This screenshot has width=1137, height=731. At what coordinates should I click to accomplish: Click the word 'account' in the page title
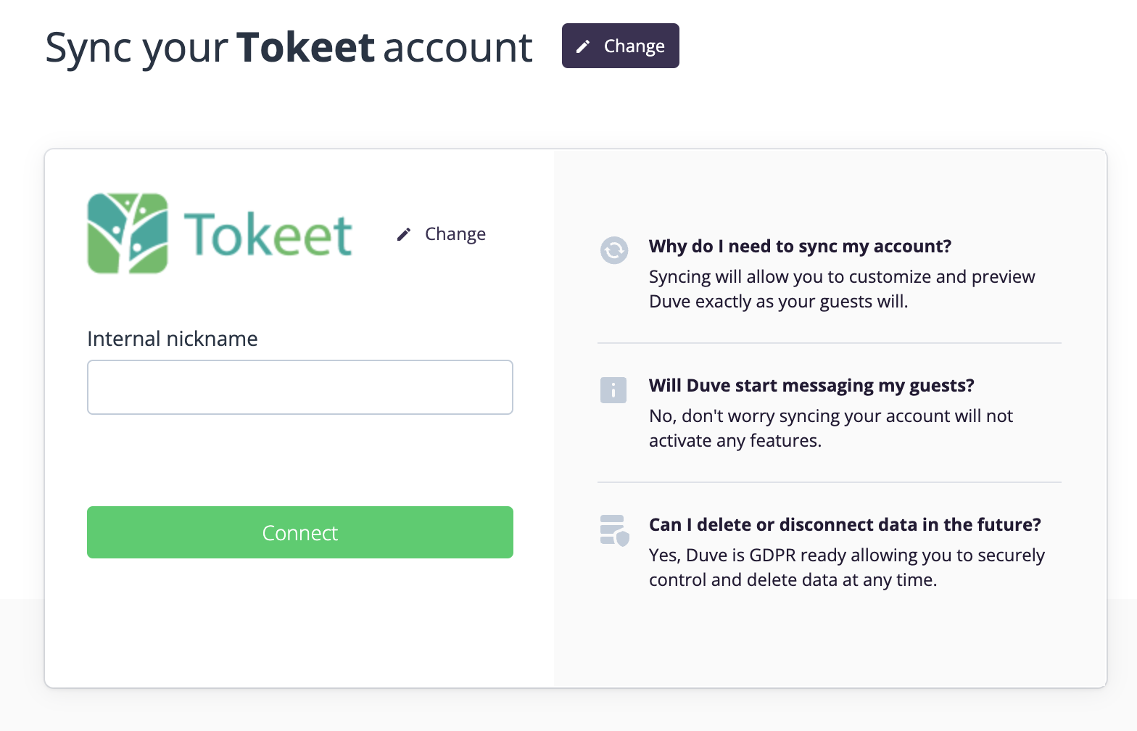click(x=458, y=48)
